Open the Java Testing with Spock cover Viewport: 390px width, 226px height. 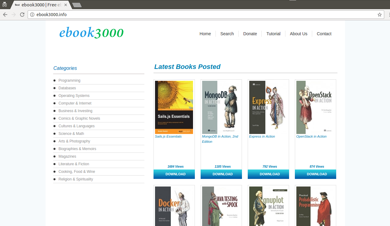click(x=221, y=206)
